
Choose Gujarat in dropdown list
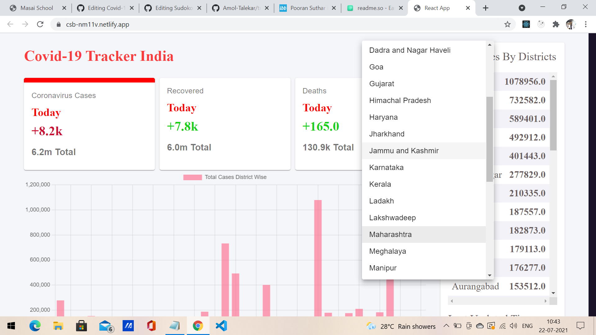point(424,84)
